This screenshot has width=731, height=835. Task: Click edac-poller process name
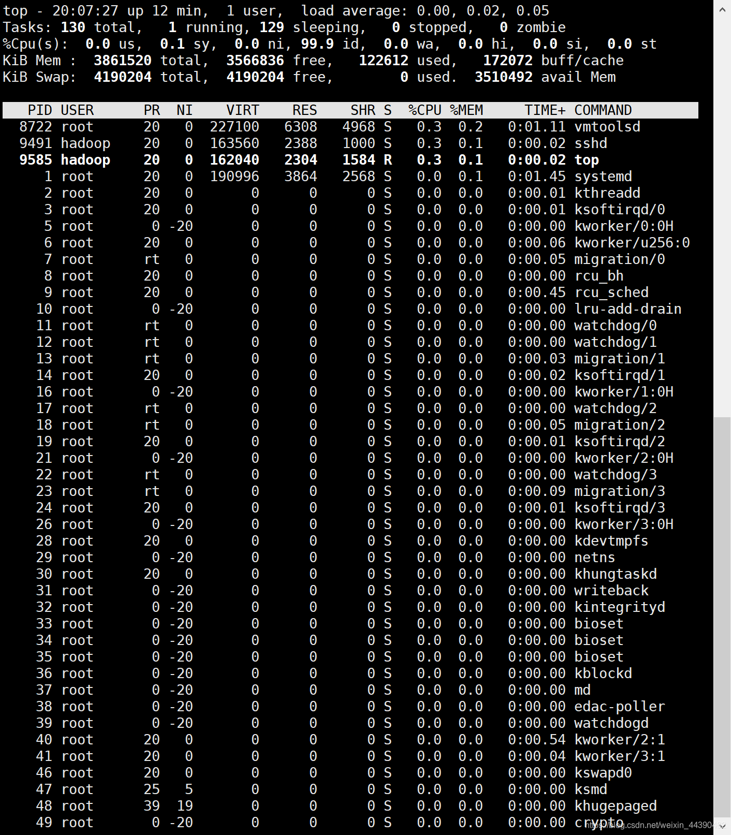pos(620,707)
